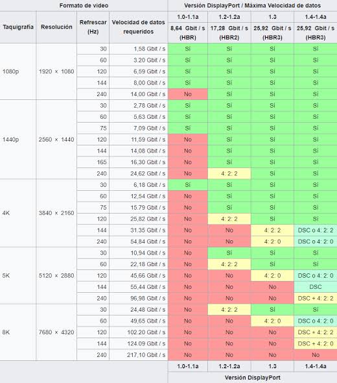Select the "Versión DisplayPort / Máxima Velocidad de datos" header
337x383 pixels.
pos(252,5)
